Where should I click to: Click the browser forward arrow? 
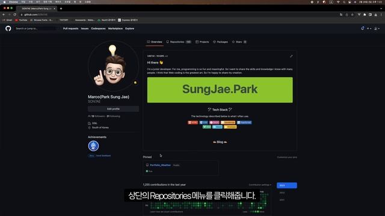click(10, 14)
